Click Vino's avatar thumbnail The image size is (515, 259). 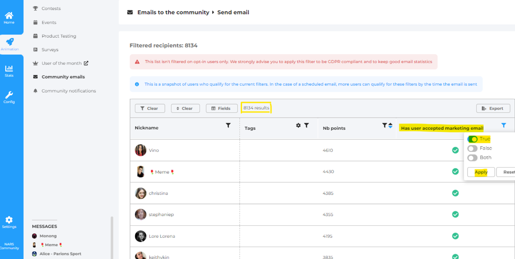click(x=141, y=150)
